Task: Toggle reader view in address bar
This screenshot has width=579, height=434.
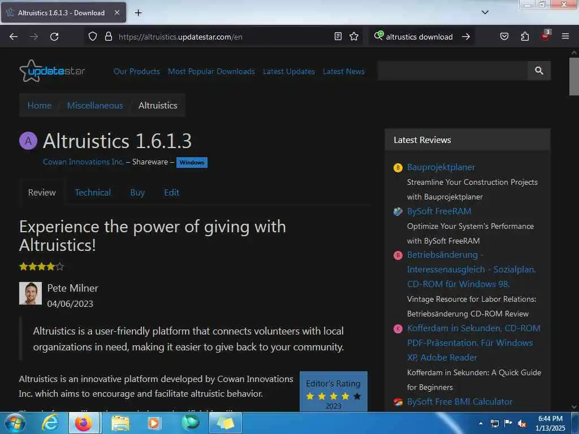Action: click(x=338, y=36)
